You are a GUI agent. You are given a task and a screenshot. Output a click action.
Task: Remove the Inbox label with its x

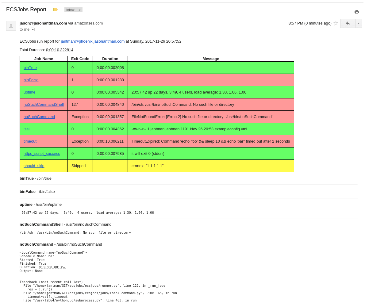point(79,10)
